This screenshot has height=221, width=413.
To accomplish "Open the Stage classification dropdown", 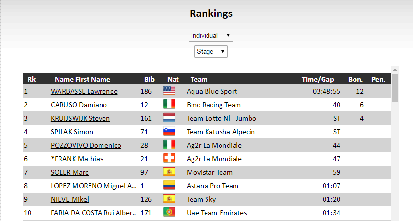I will point(211,51).
